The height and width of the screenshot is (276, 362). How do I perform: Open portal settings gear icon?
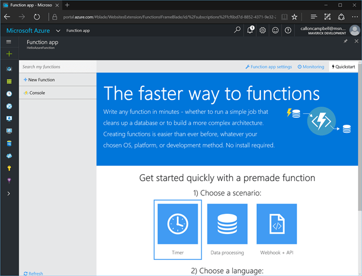click(x=263, y=30)
